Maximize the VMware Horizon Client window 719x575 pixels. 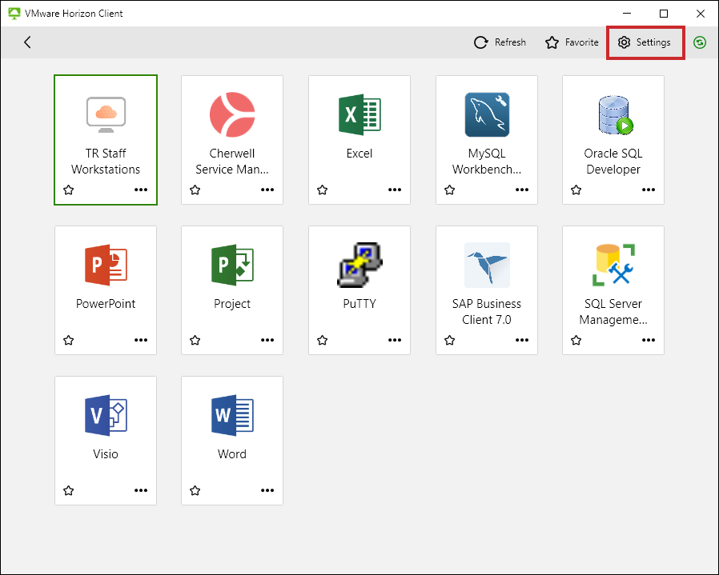click(x=664, y=14)
